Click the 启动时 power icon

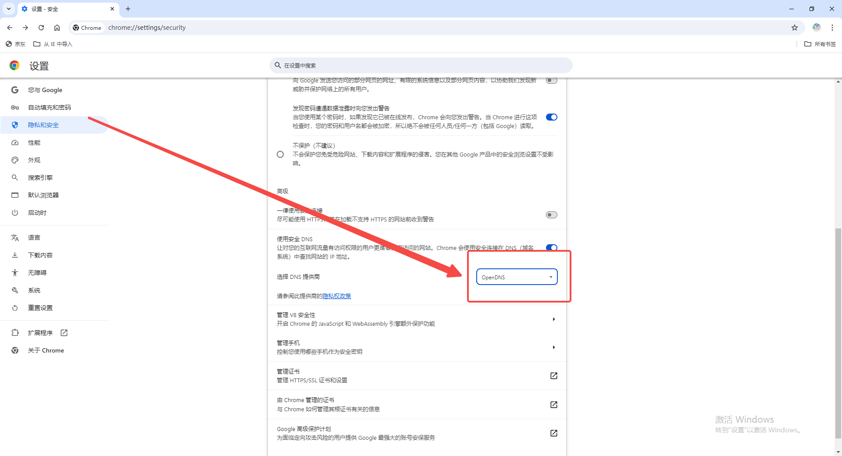point(15,213)
